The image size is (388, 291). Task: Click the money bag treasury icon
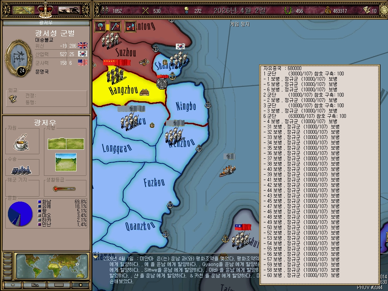pos(328,10)
